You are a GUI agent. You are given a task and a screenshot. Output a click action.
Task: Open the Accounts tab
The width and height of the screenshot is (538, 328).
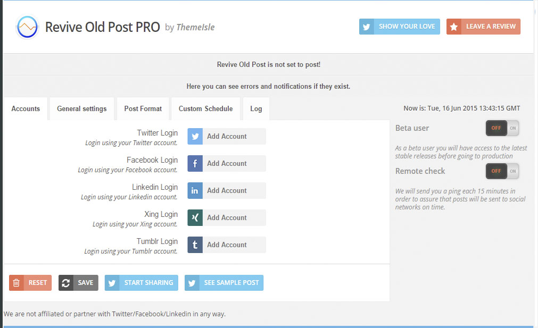pyautogui.click(x=26, y=108)
